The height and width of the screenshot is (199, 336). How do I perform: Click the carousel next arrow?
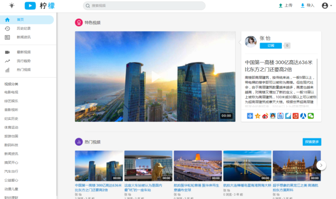pyautogui.click(x=321, y=165)
